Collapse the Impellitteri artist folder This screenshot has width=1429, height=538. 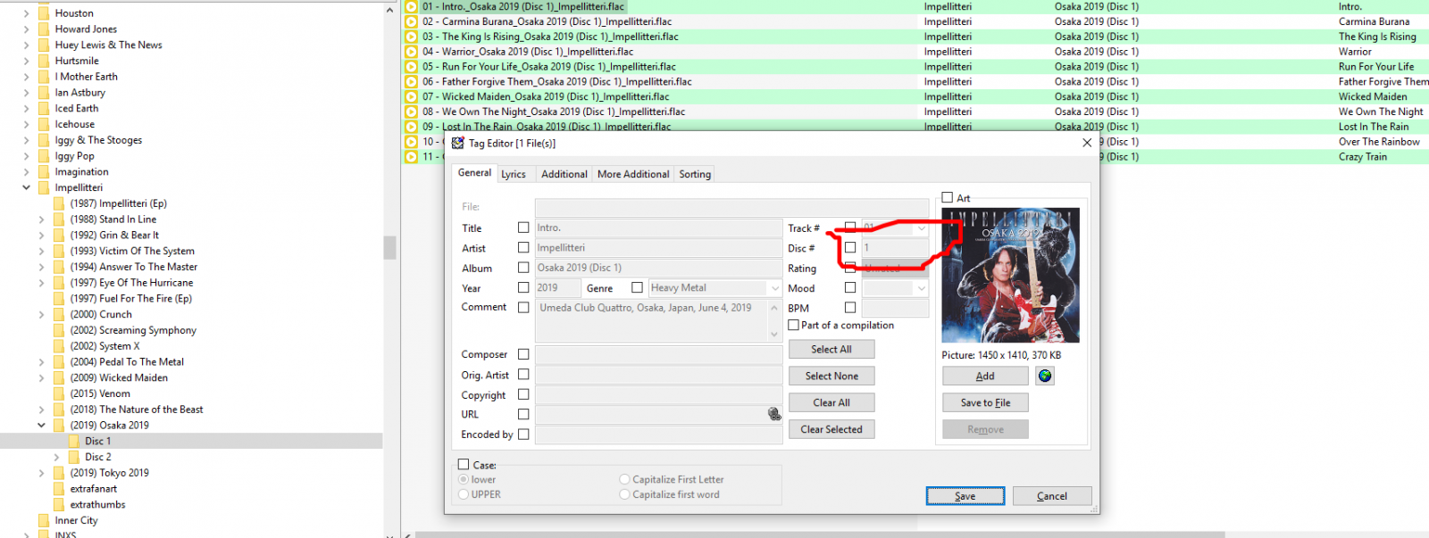[x=26, y=187]
